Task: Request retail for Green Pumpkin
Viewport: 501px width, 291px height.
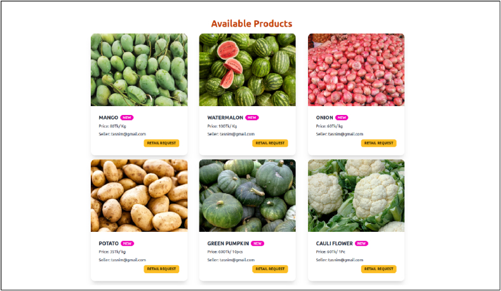Action: (270, 269)
